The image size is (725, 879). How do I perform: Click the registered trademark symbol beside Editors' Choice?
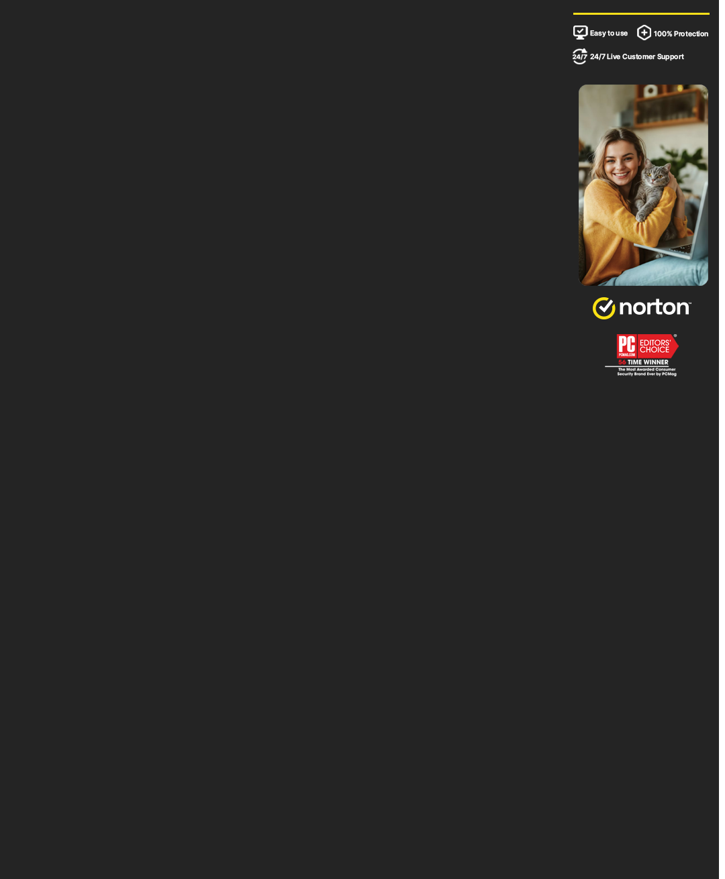(x=675, y=335)
